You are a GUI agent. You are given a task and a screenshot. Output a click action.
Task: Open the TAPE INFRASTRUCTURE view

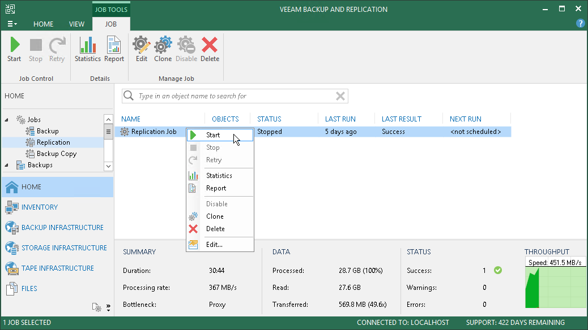58,268
